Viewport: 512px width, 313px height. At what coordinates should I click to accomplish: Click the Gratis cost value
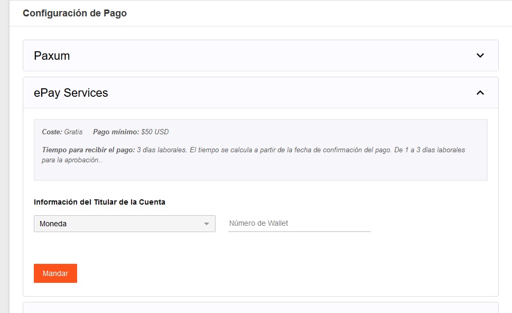tap(73, 132)
